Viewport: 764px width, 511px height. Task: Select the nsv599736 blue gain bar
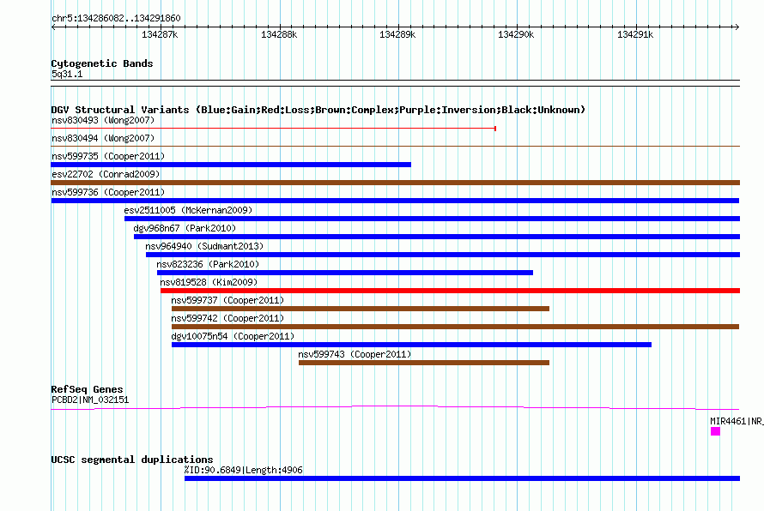click(x=395, y=201)
